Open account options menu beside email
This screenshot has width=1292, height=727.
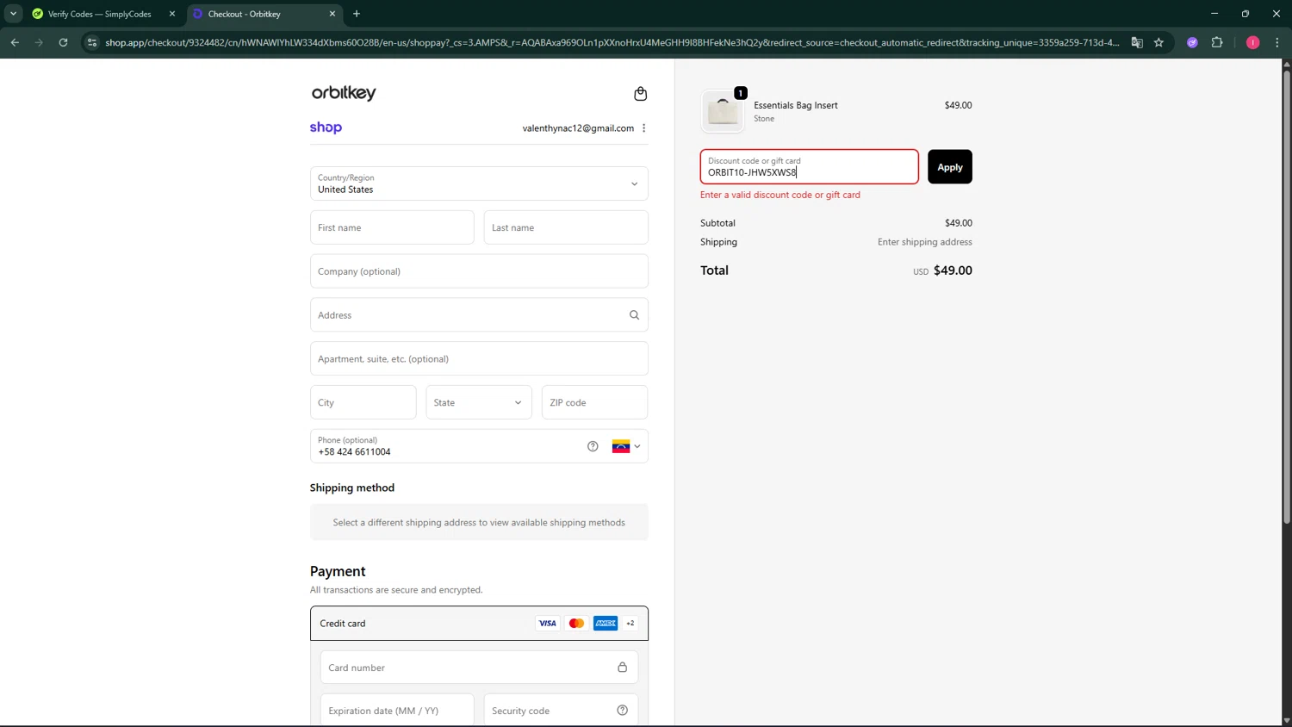(x=644, y=128)
